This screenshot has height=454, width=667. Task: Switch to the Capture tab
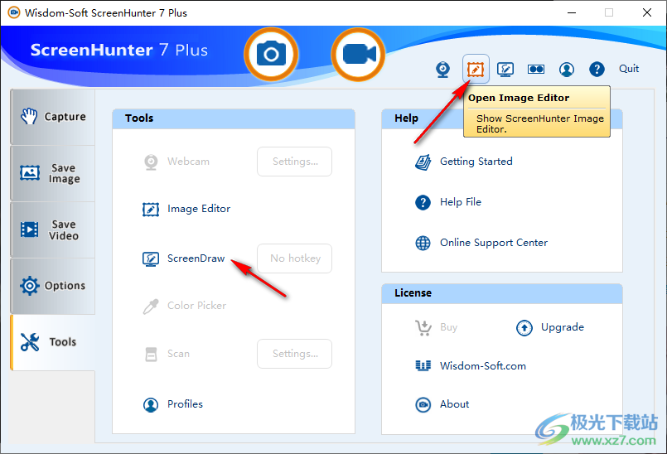pos(53,117)
